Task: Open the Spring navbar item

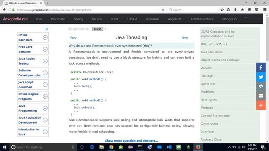Action: pos(79,19)
